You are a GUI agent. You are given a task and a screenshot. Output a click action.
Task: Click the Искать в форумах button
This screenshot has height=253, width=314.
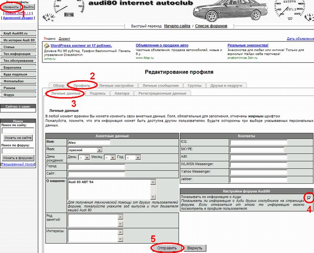pyautogui.click(x=18, y=158)
